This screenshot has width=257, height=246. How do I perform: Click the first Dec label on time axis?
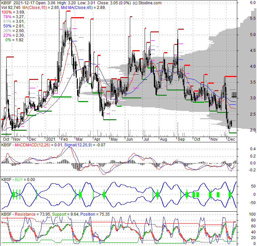tap(32, 139)
